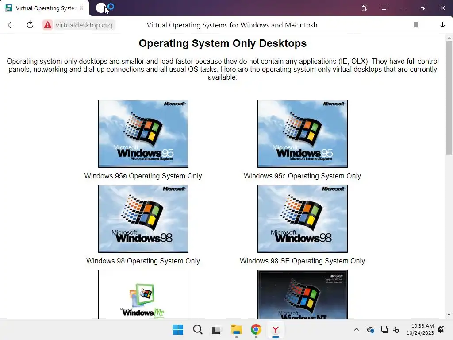Click the page title in the address bar
Image resolution: width=453 pixels, height=340 pixels.
tap(232, 25)
